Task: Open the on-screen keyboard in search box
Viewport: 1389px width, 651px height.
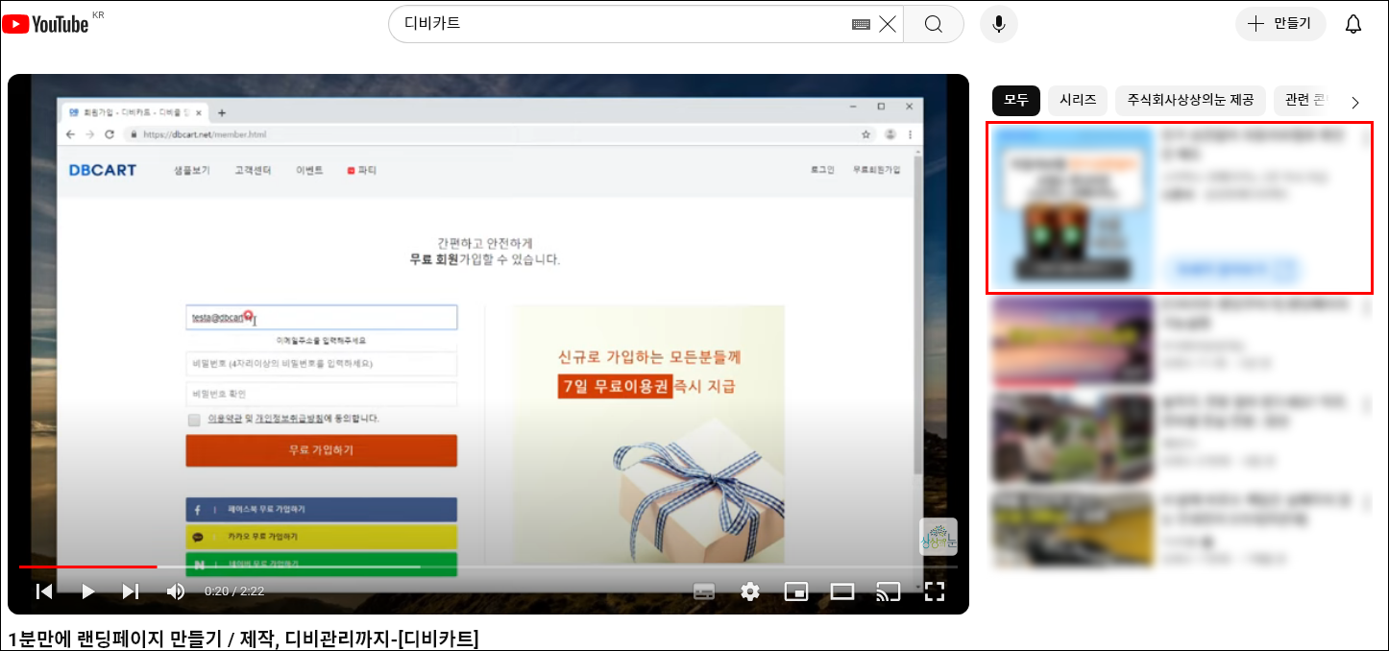Action: (x=861, y=24)
